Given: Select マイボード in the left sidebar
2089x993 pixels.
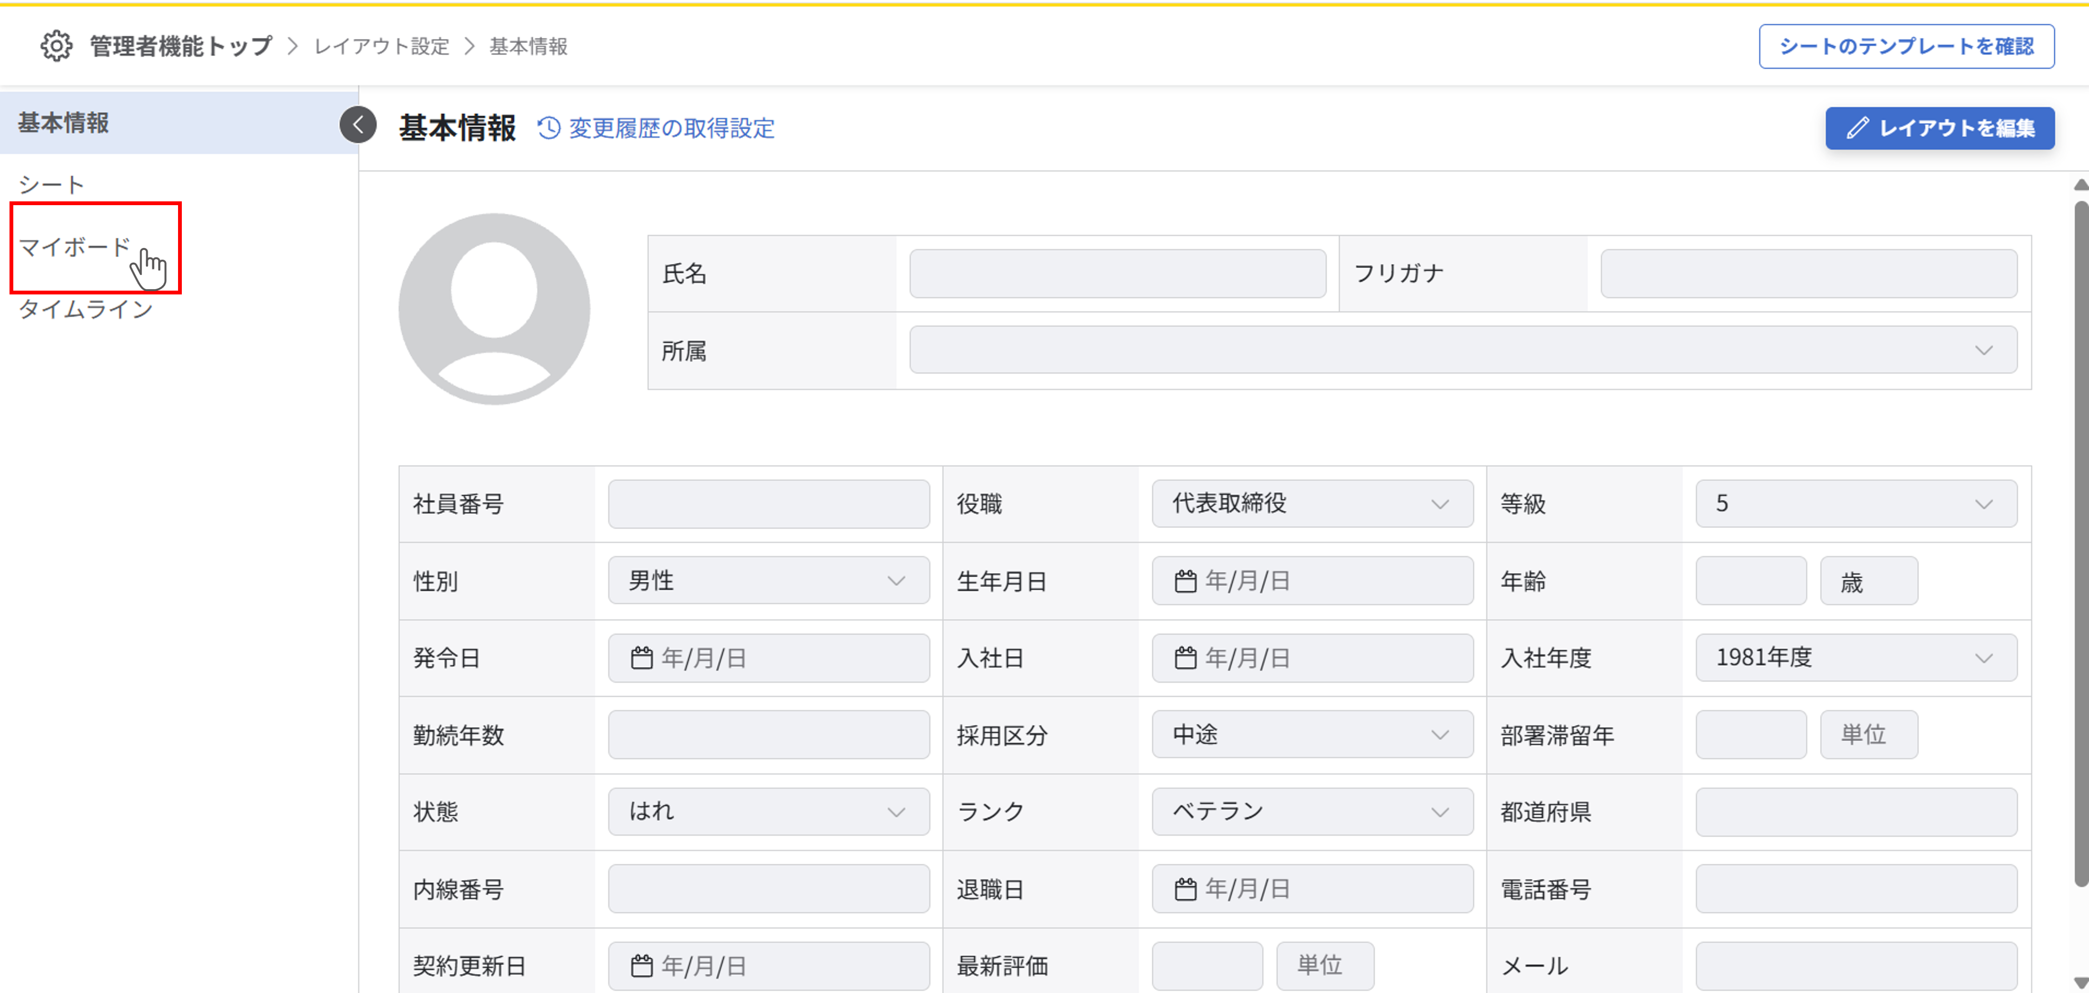Looking at the screenshot, I should click(x=75, y=246).
